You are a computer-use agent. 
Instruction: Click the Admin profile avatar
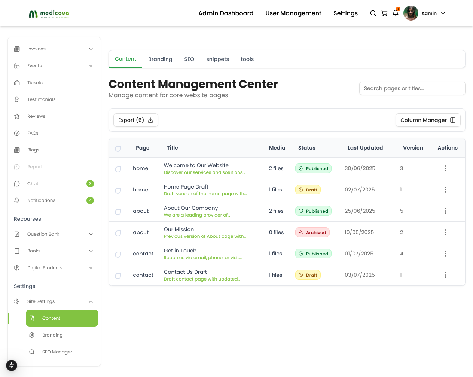411,13
